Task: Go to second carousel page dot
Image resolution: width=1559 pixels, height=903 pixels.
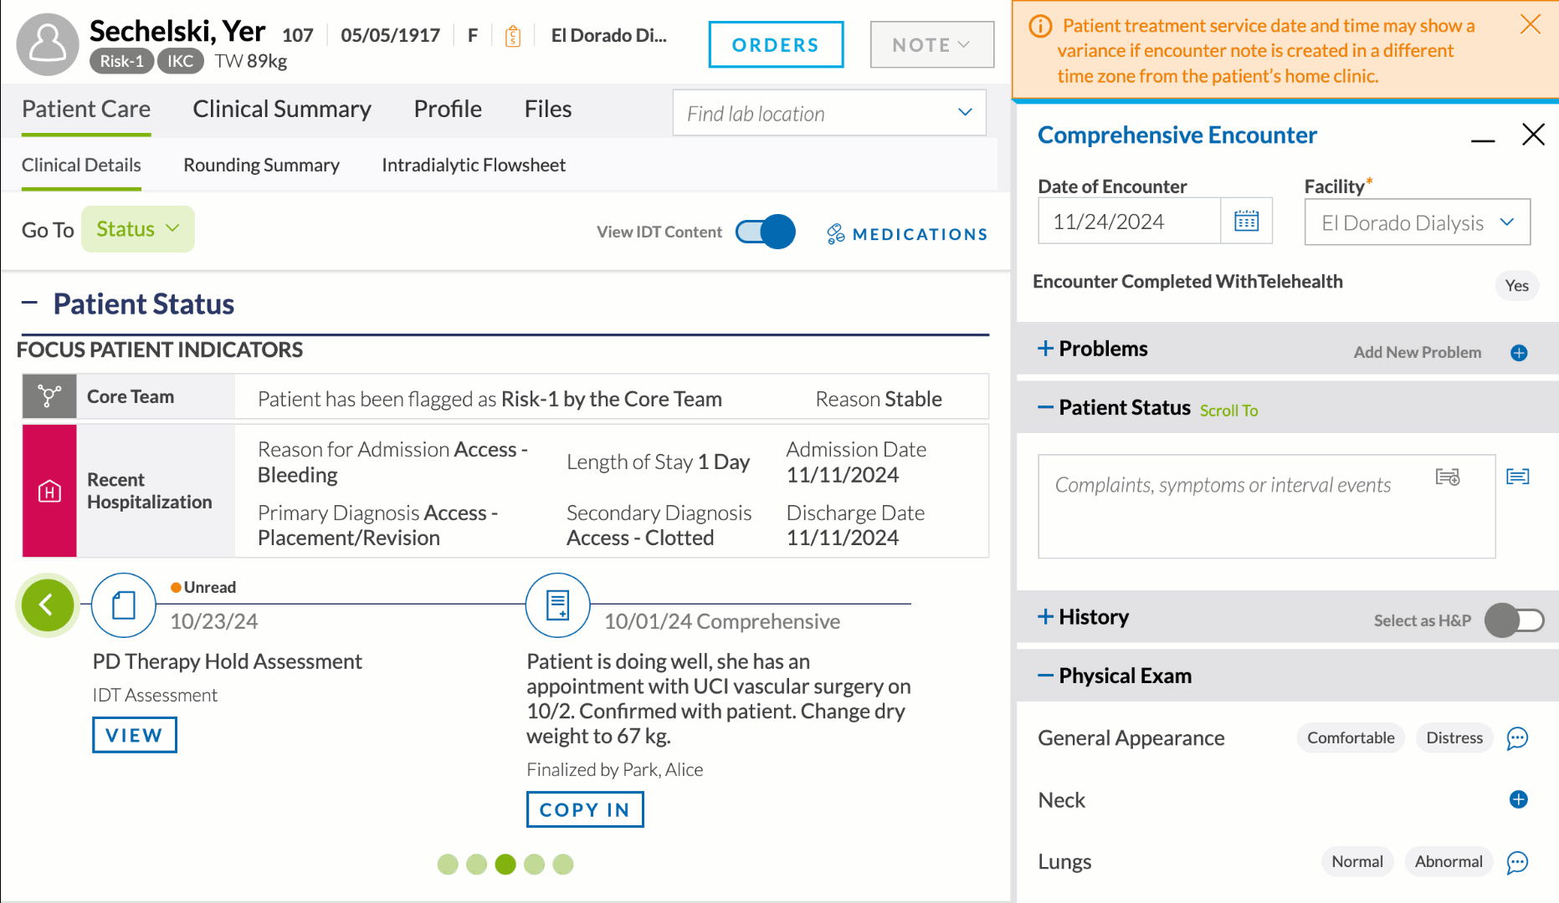Action: point(476,864)
